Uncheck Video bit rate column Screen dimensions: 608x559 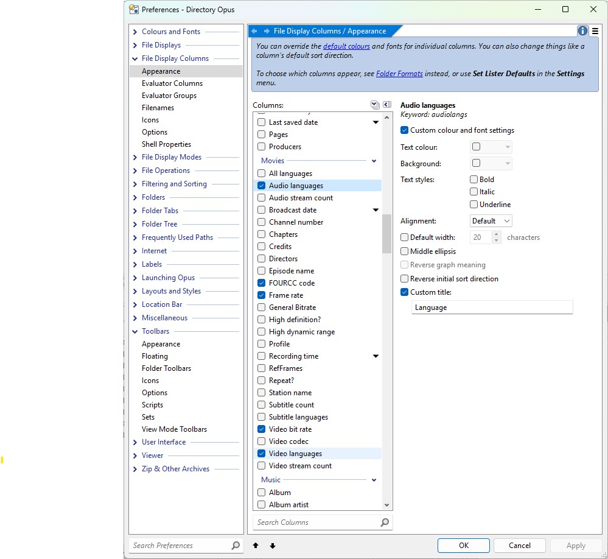(262, 429)
